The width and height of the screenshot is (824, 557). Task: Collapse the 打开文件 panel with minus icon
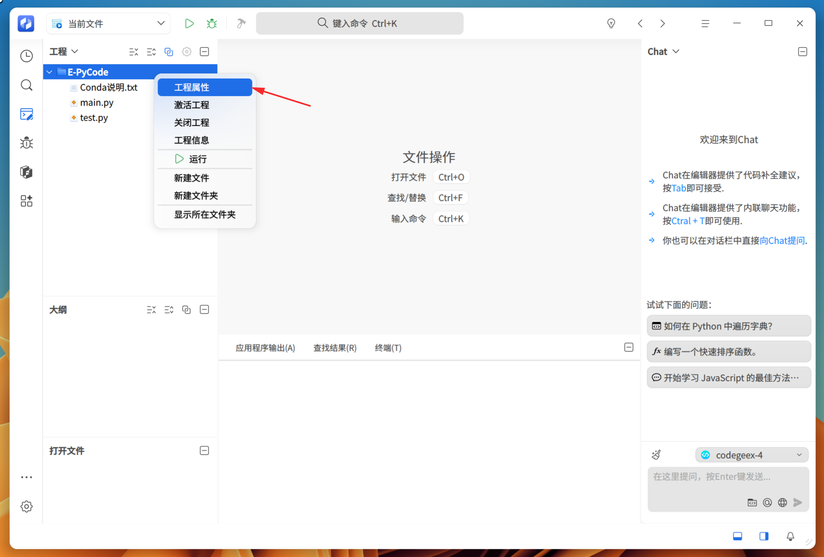(x=205, y=451)
